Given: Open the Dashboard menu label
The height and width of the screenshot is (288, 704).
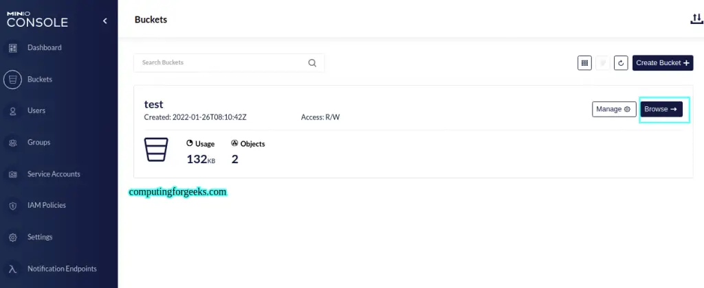Looking at the screenshot, I should click(x=45, y=47).
